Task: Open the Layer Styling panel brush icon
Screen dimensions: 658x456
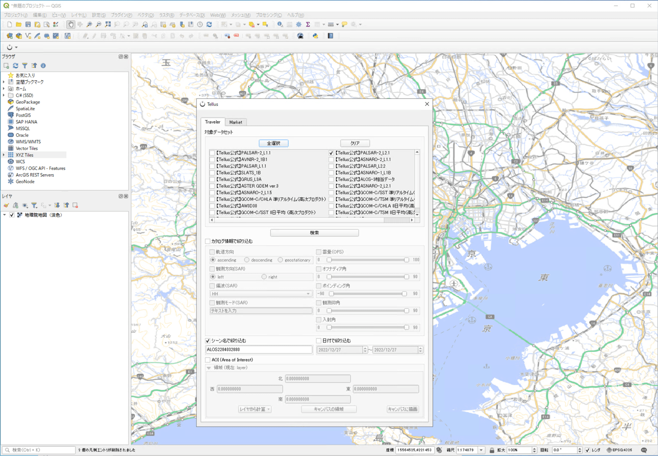Action: 6,205
